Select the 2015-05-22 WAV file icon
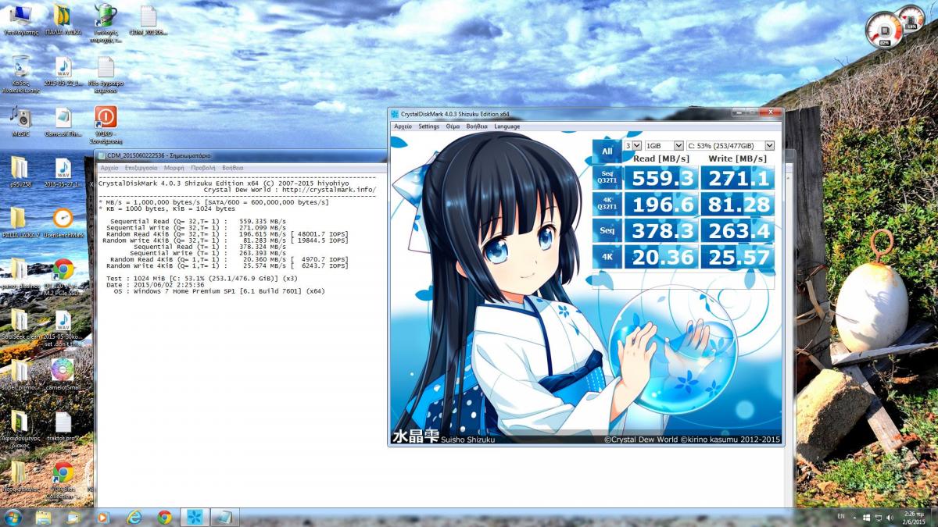 pos(63,71)
